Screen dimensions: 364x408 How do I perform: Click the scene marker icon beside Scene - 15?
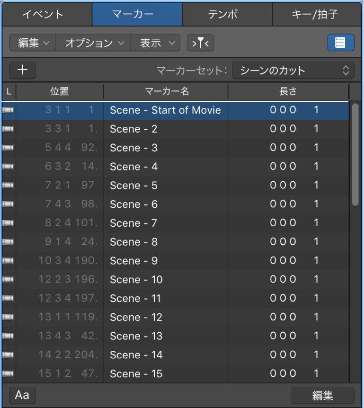(x=8, y=374)
